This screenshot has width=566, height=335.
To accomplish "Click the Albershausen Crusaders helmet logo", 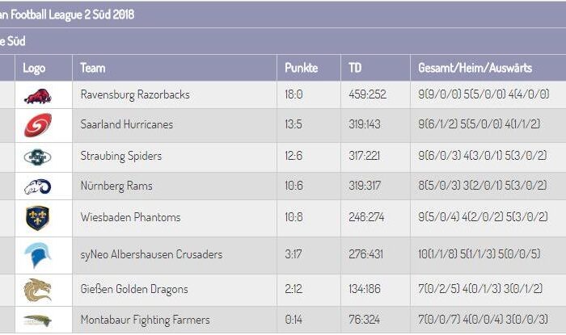I will [x=37, y=255].
